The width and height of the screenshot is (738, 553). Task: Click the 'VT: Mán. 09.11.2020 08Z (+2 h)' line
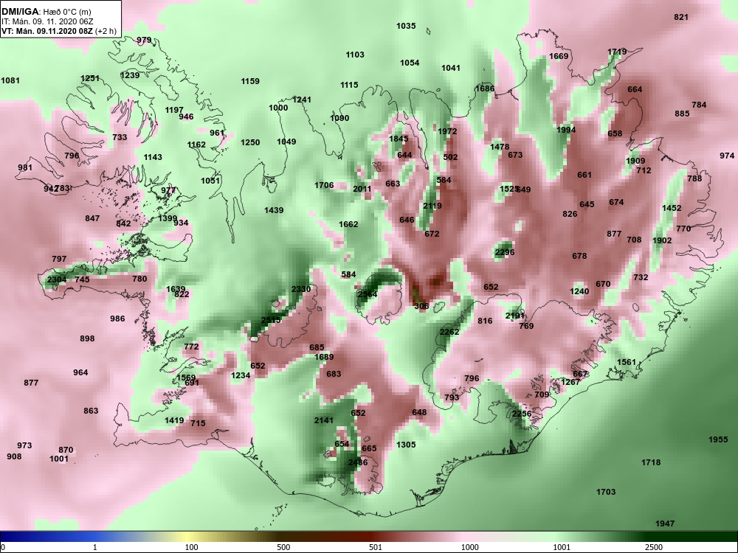(59, 32)
